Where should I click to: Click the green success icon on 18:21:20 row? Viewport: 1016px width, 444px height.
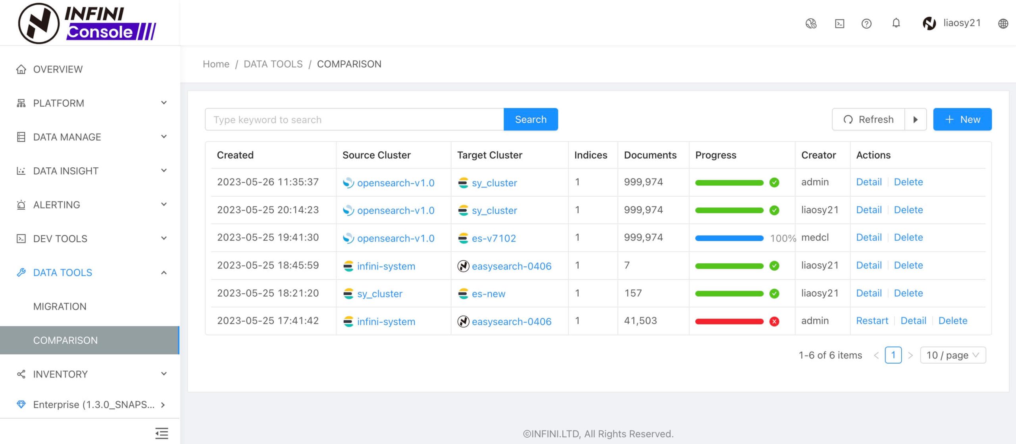coord(774,294)
